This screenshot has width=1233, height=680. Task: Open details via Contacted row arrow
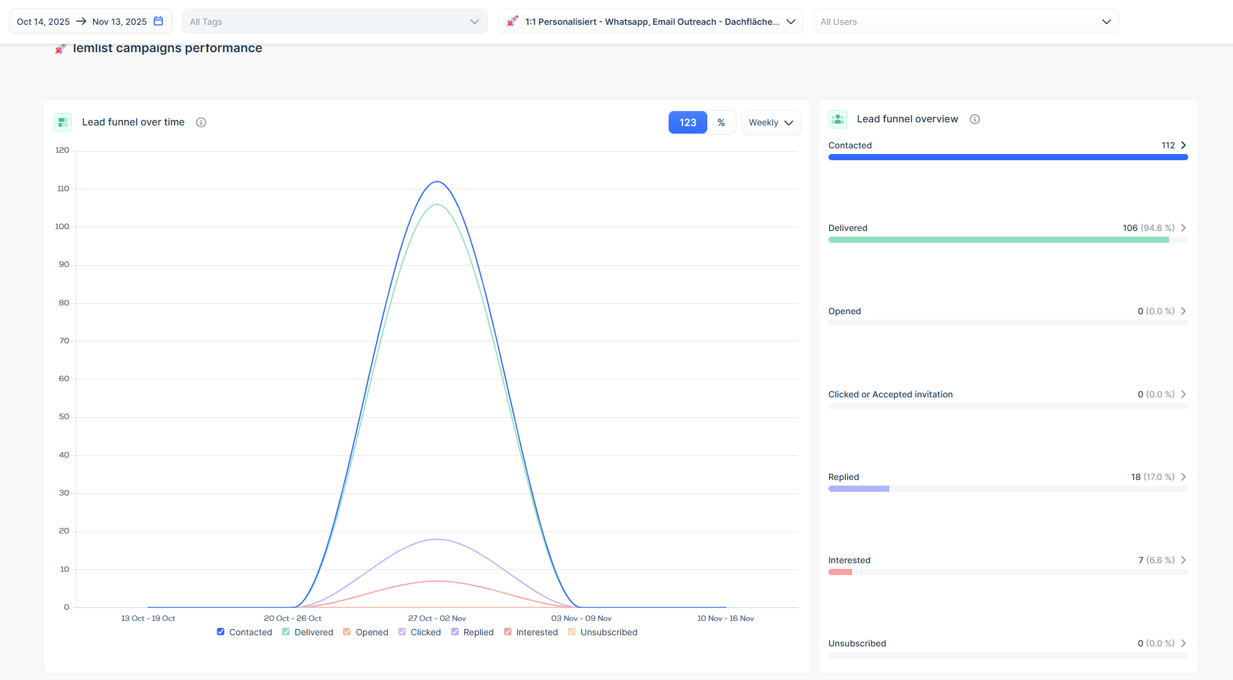(x=1183, y=145)
